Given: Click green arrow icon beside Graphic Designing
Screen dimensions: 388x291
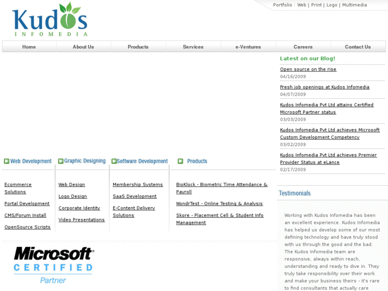Looking at the screenshot, I should click(61, 161).
